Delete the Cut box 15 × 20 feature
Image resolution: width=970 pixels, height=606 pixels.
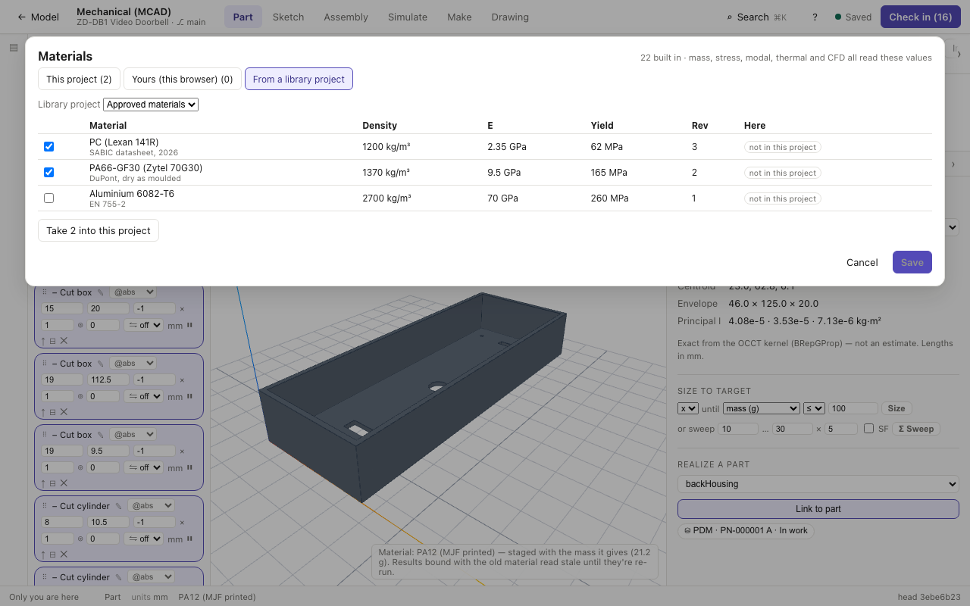pyautogui.click(x=64, y=341)
